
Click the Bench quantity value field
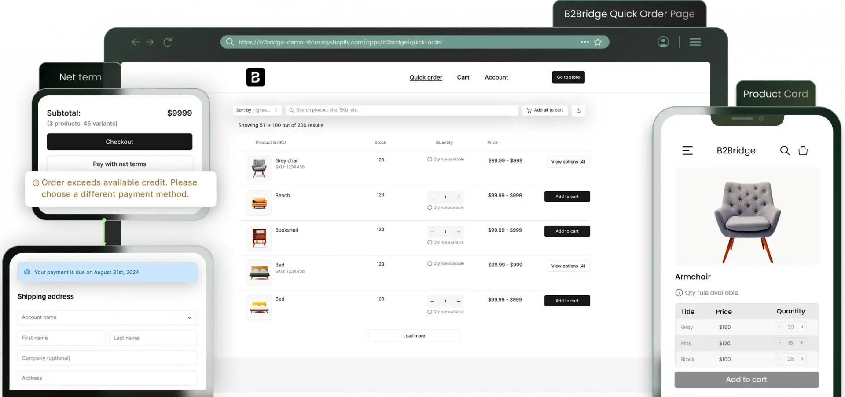[x=445, y=197]
